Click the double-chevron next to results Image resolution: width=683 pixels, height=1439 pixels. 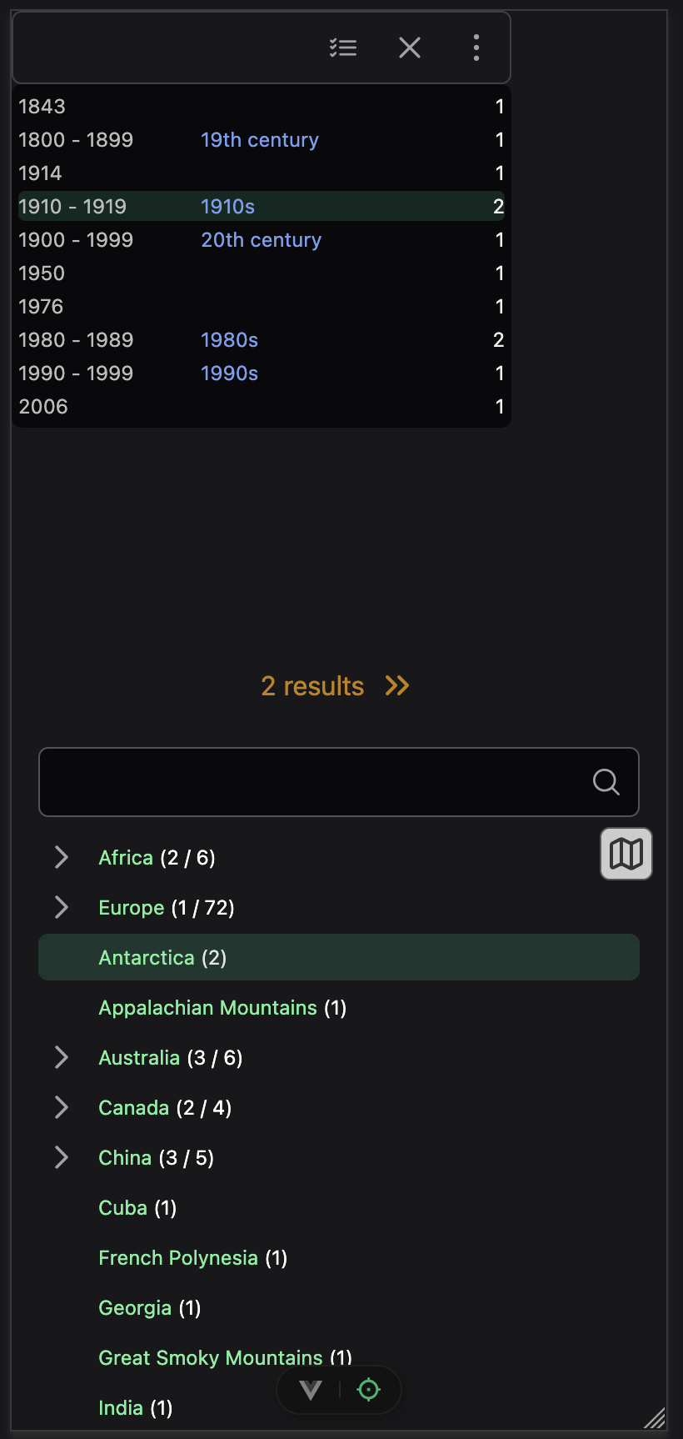tap(397, 686)
